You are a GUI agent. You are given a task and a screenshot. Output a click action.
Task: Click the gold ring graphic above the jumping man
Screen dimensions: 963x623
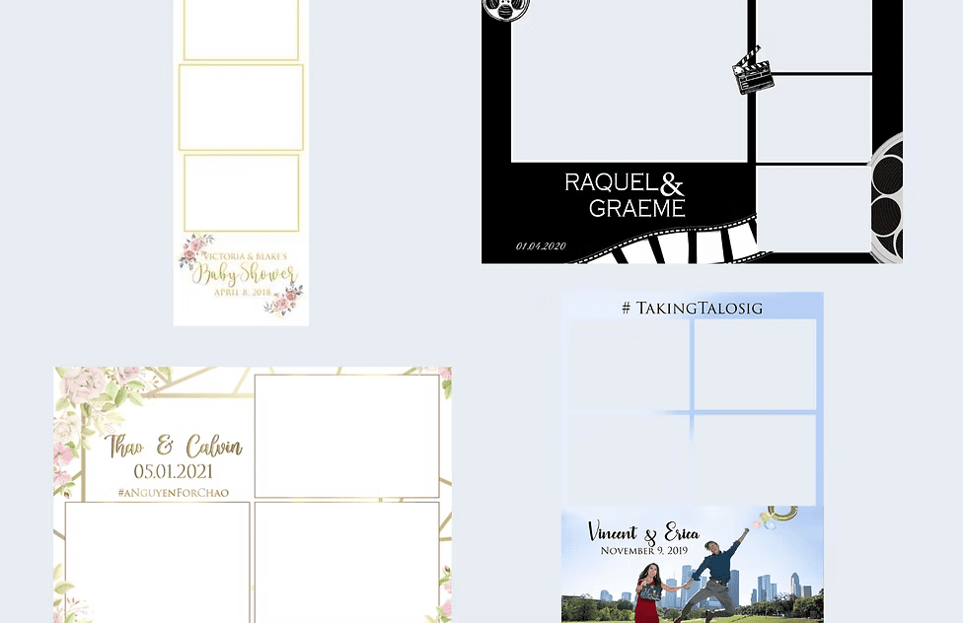[x=781, y=516]
